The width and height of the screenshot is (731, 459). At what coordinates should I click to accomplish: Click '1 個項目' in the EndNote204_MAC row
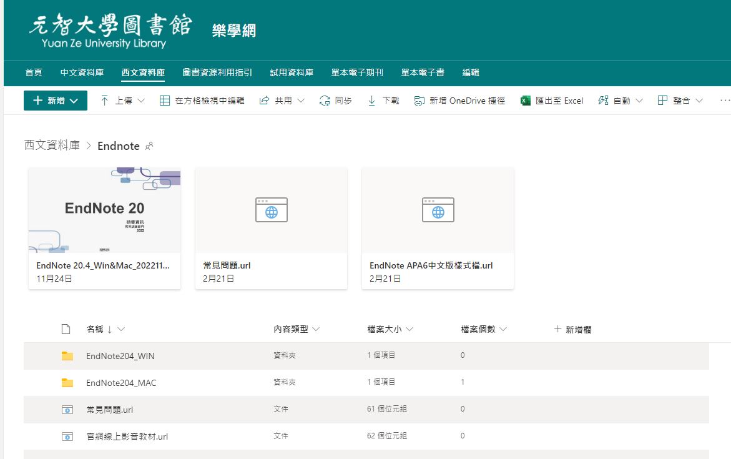pos(381,382)
